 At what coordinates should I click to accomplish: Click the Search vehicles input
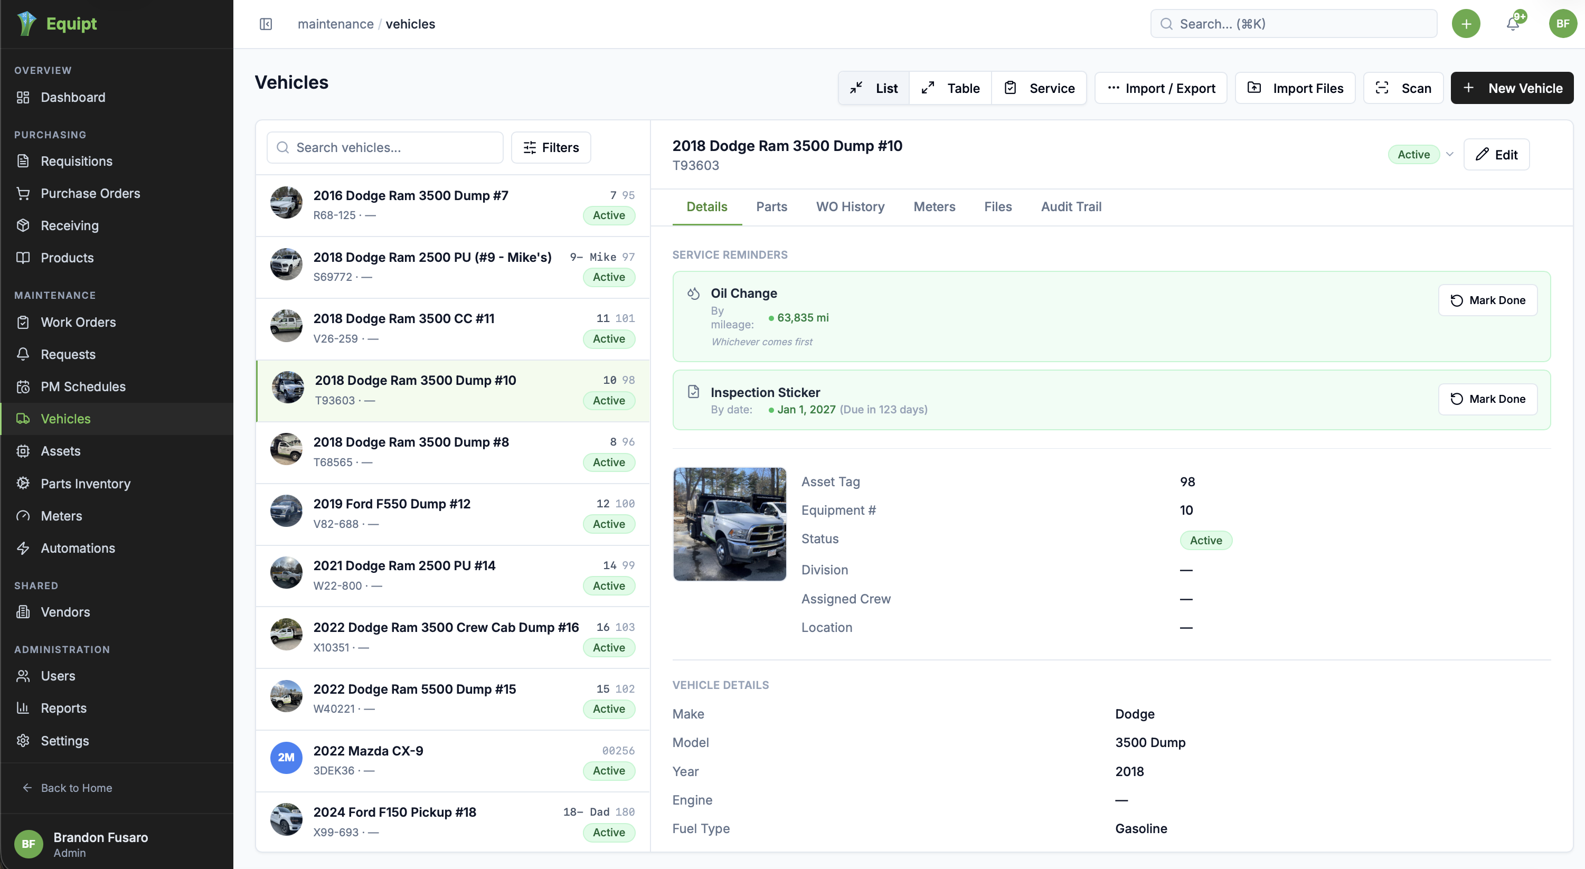384,148
